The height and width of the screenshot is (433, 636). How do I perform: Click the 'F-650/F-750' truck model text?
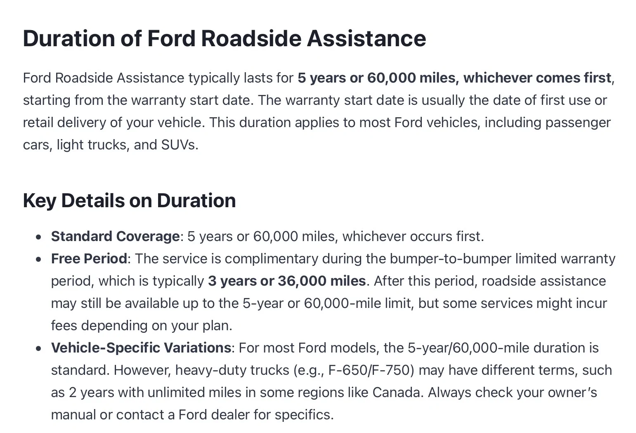pyautogui.click(x=371, y=370)
